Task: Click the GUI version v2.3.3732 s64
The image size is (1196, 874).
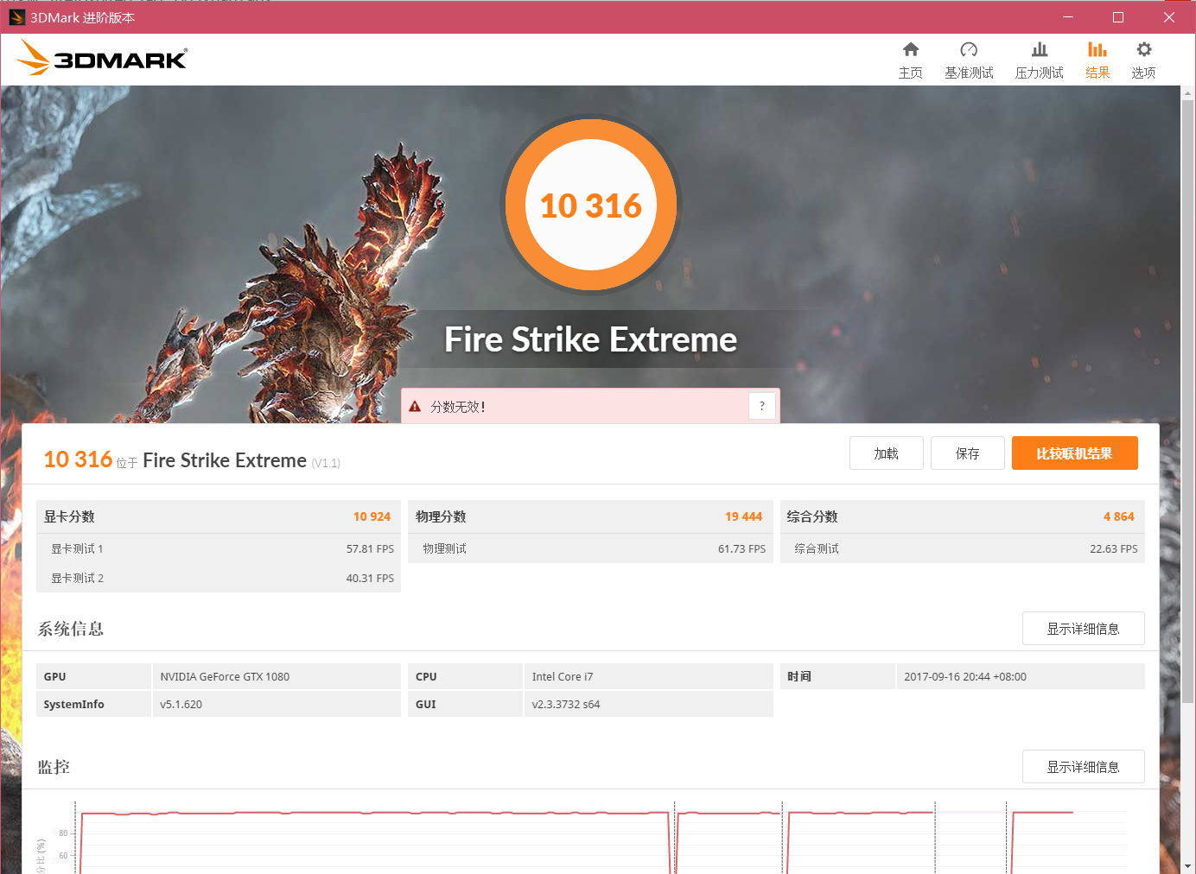Action: (x=566, y=705)
